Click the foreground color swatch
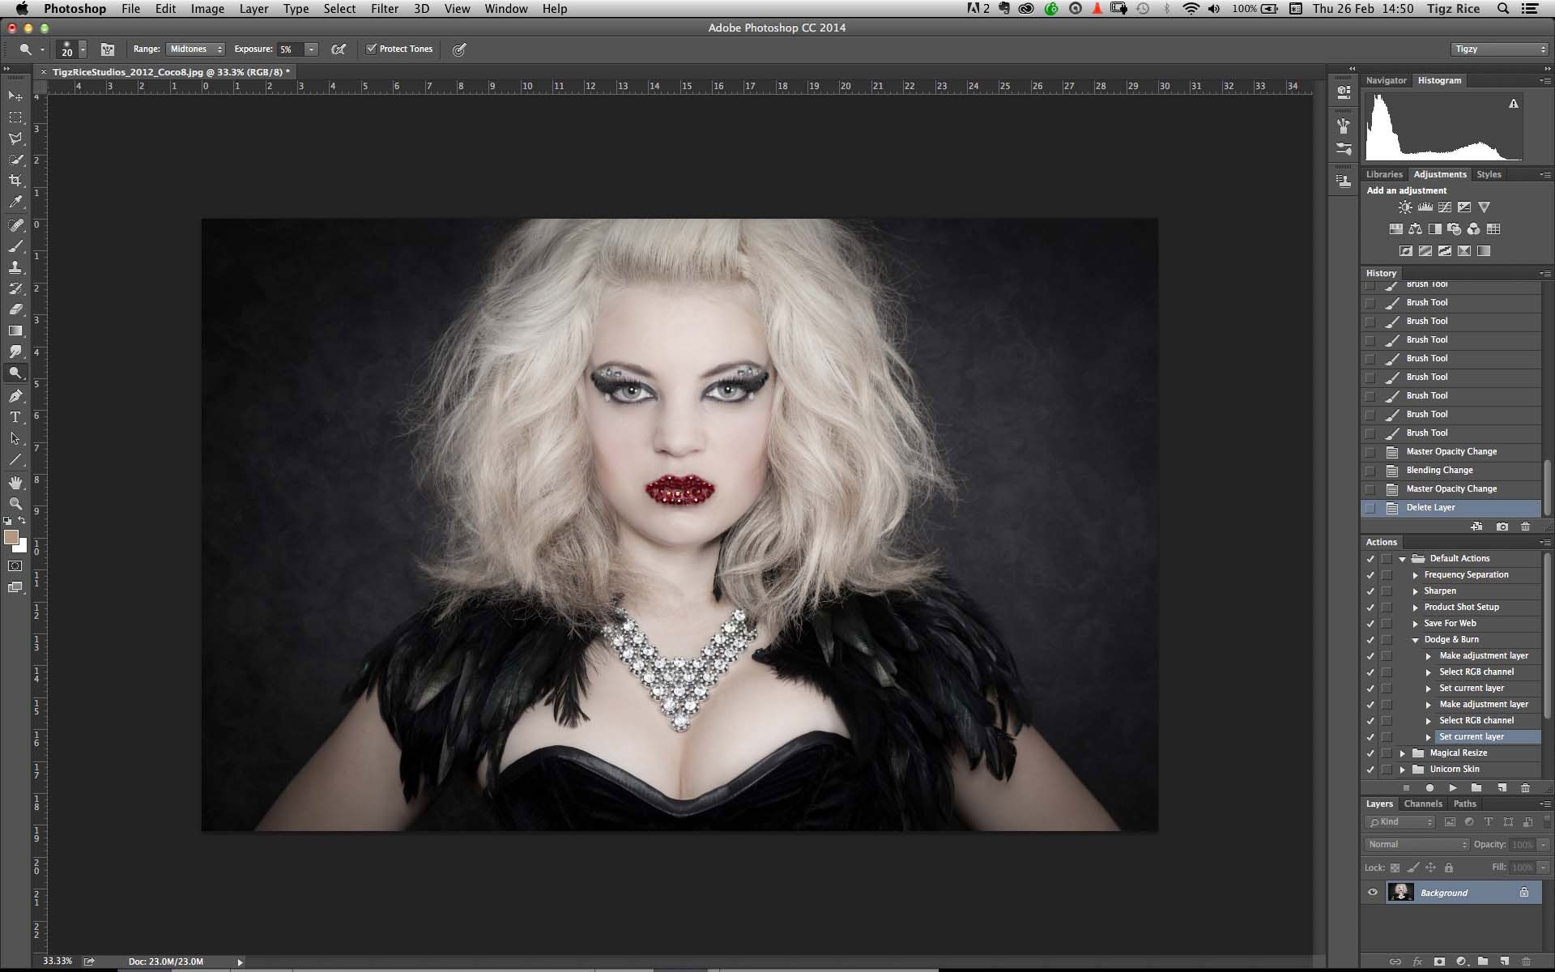Image resolution: width=1555 pixels, height=972 pixels. pos(11,538)
